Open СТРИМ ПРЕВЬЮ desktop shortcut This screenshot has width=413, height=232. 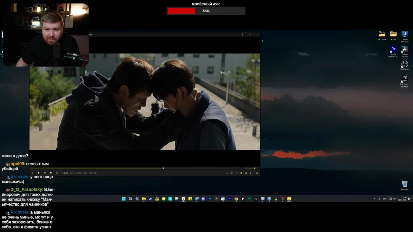pyautogui.click(x=405, y=37)
